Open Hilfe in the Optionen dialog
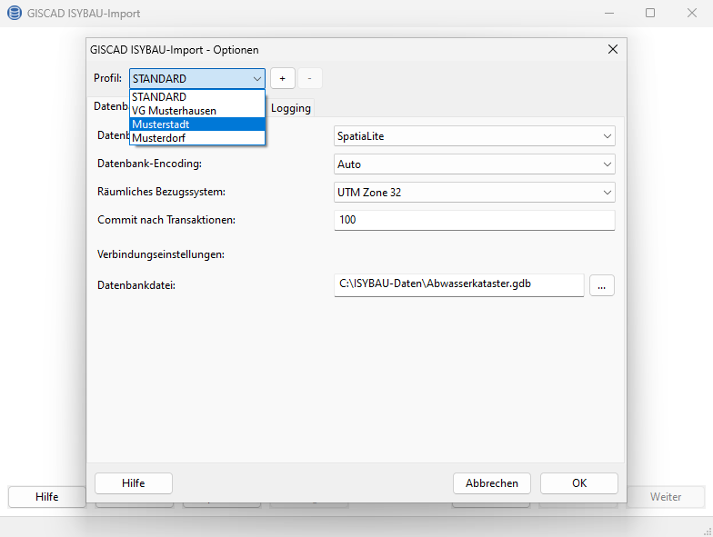Viewport: 713px width, 537px height. pyautogui.click(x=133, y=483)
